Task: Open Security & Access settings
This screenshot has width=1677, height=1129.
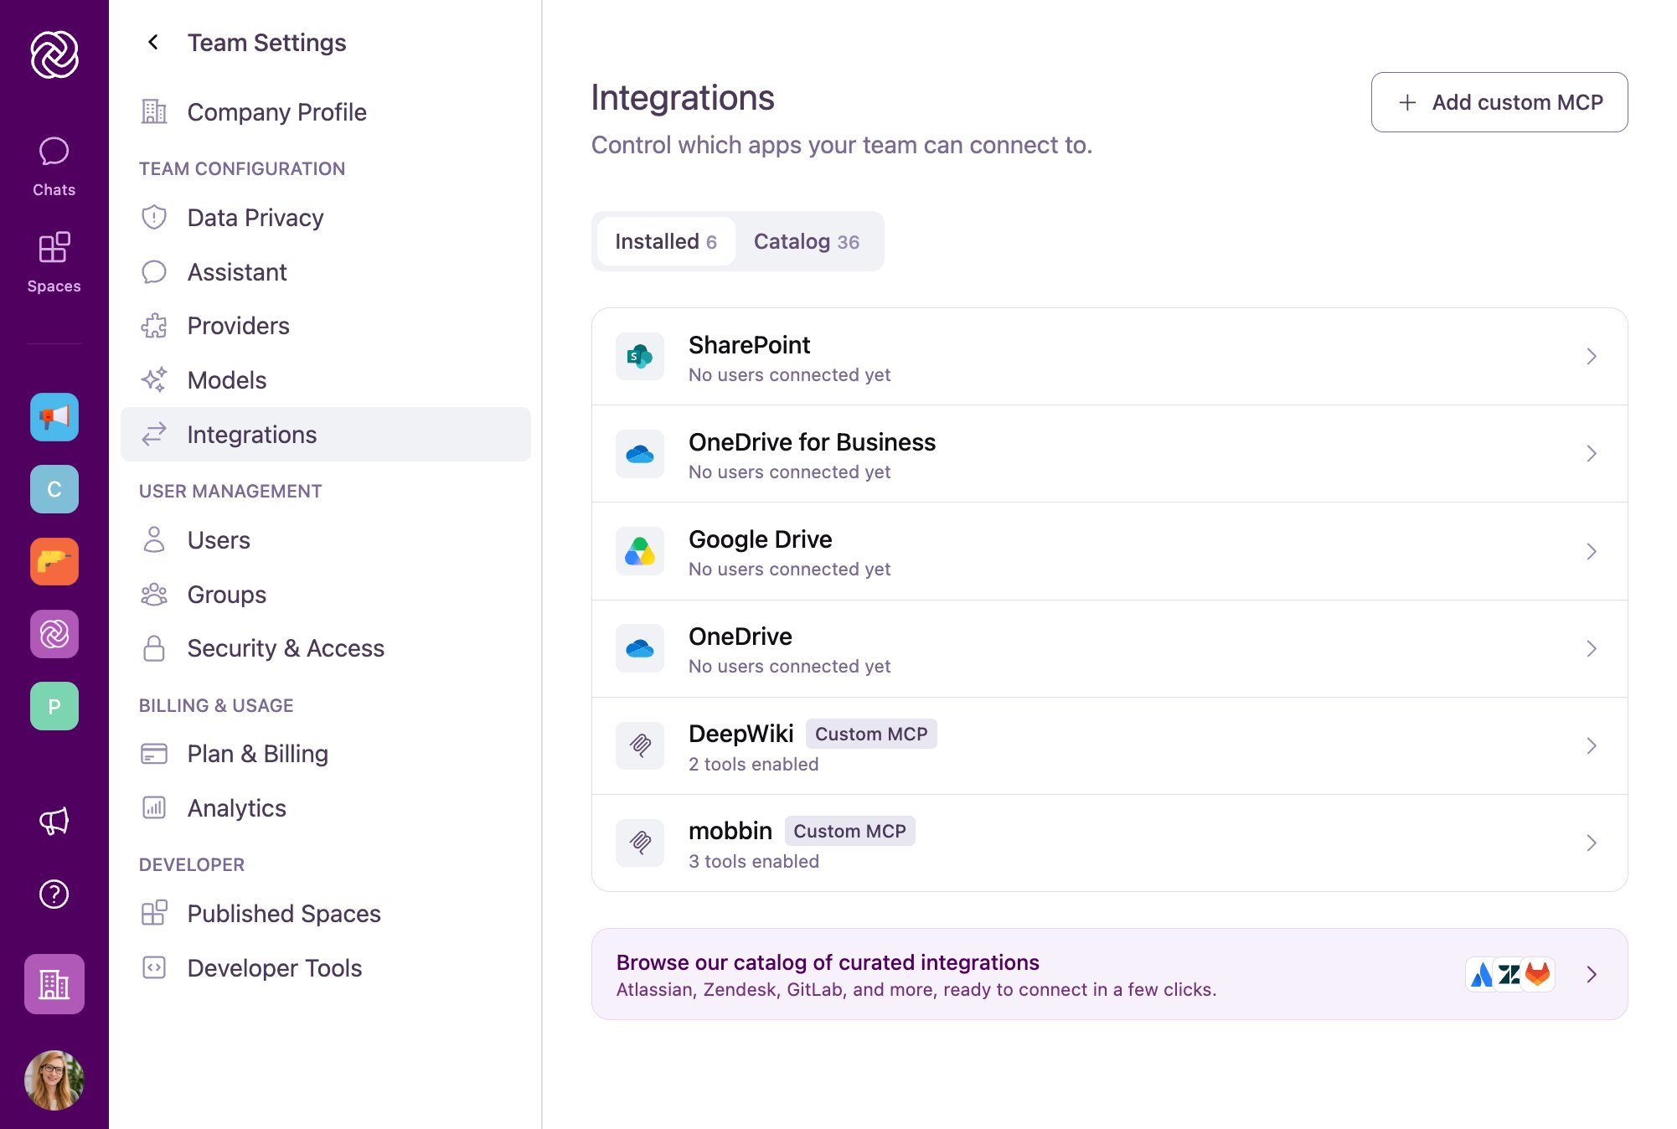Action: tap(326, 648)
